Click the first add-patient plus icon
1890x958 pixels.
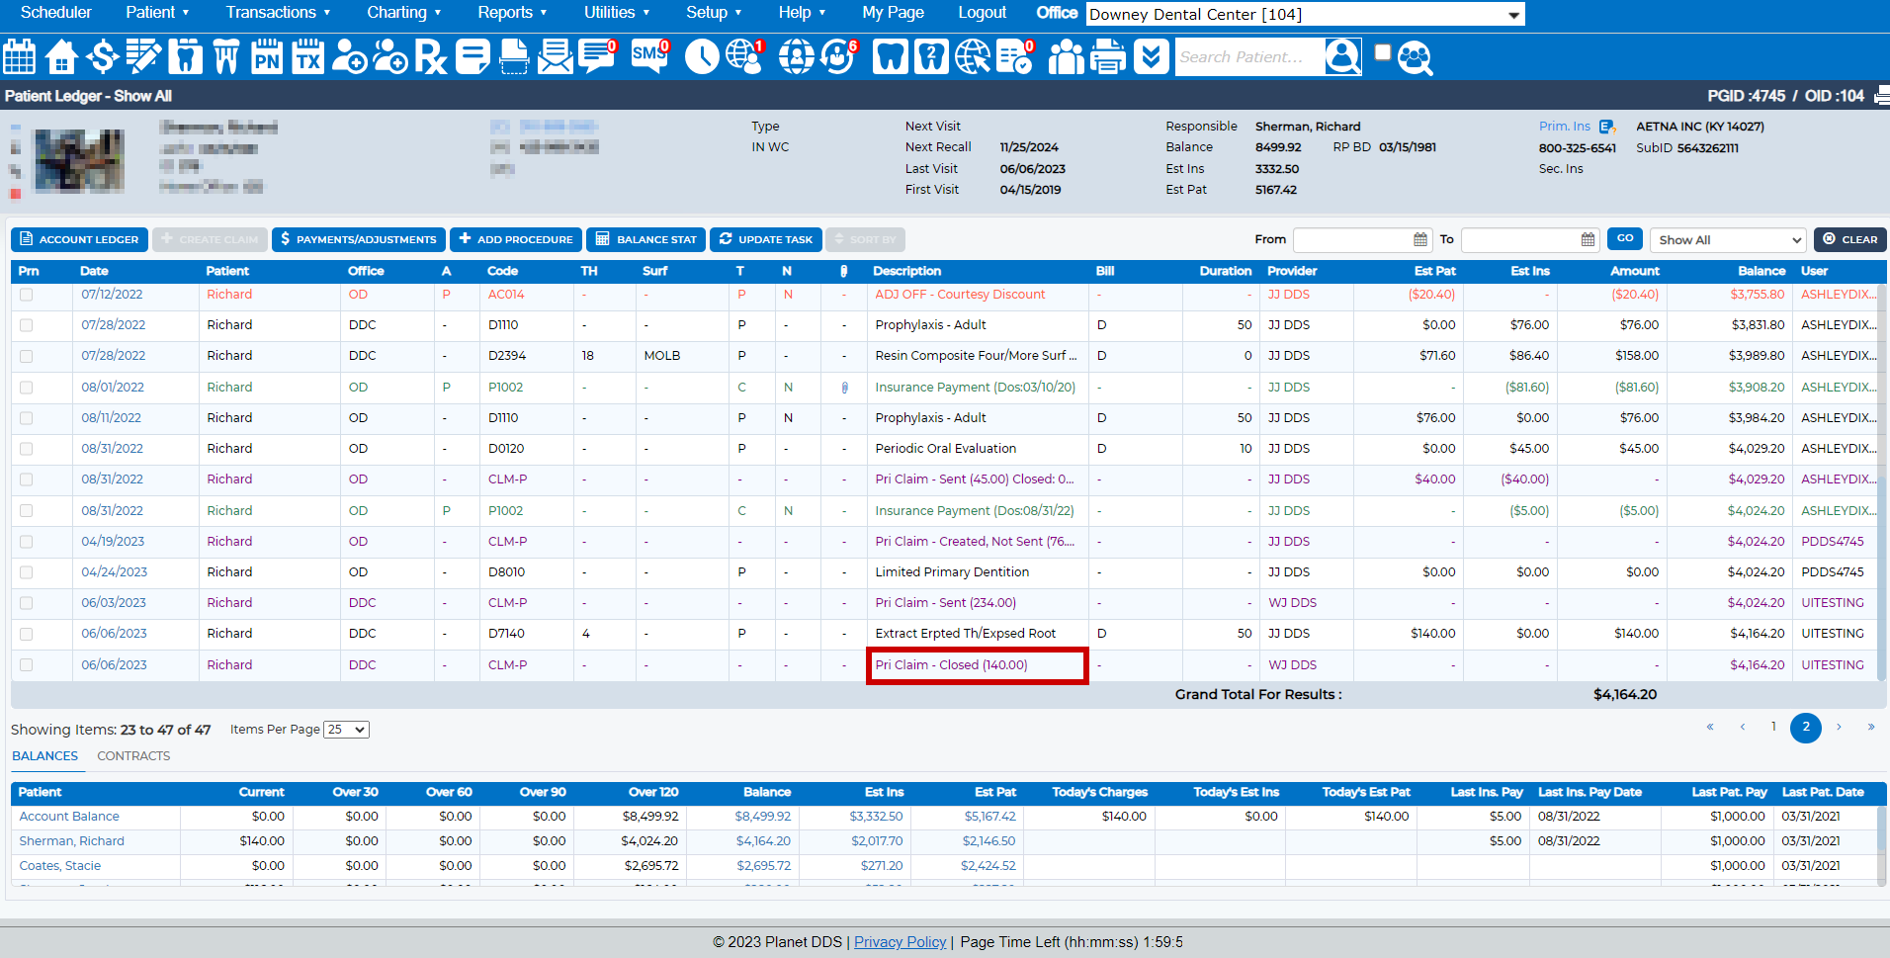click(x=349, y=57)
